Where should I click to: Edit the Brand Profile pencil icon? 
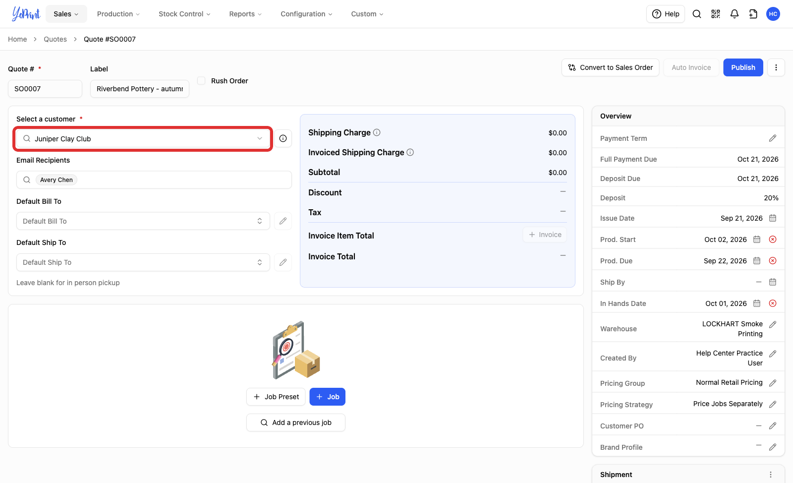(x=773, y=447)
